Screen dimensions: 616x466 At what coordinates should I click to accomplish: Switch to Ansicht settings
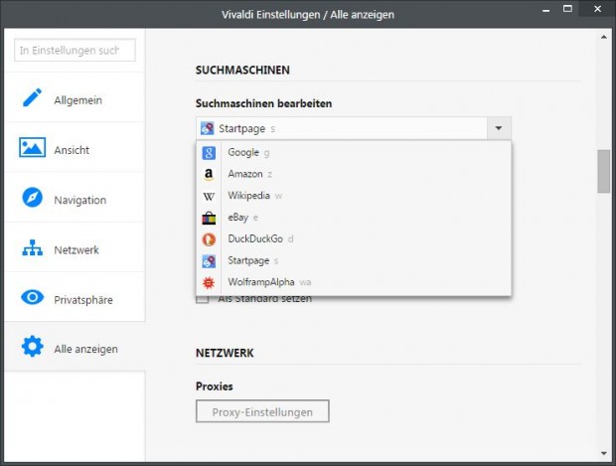(75, 147)
